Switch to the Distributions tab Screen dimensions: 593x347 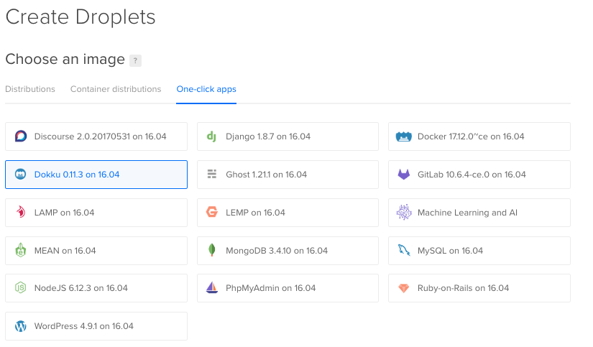[x=30, y=89]
